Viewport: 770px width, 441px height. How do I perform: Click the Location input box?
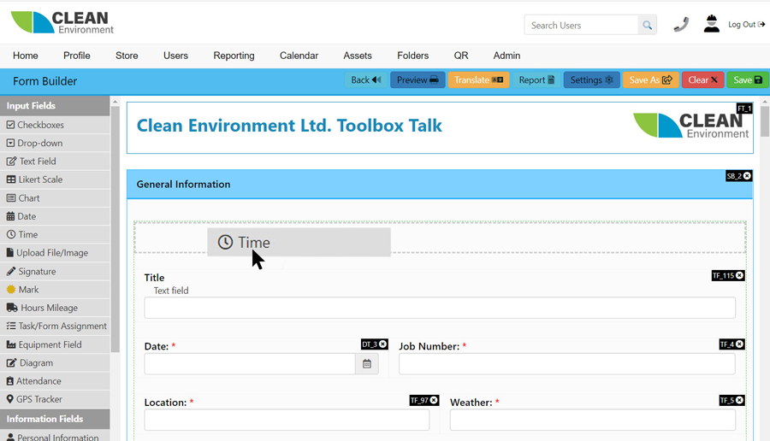pyautogui.click(x=287, y=420)
